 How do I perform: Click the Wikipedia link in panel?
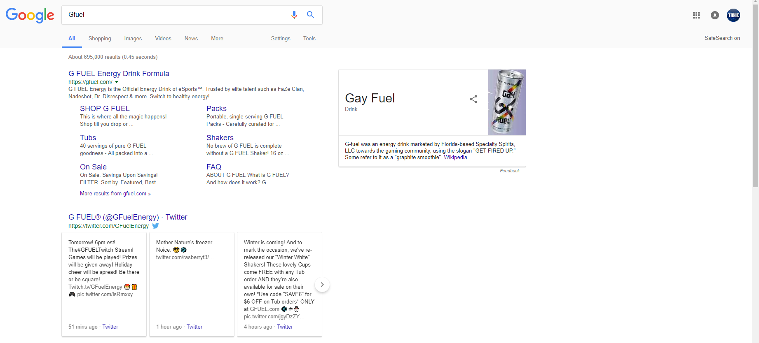click(455, 158)
